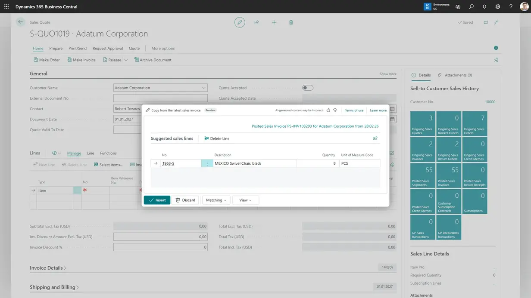Open Functions menu in Lines
Viewport: 531px width, 298px height.
[108, 153]
